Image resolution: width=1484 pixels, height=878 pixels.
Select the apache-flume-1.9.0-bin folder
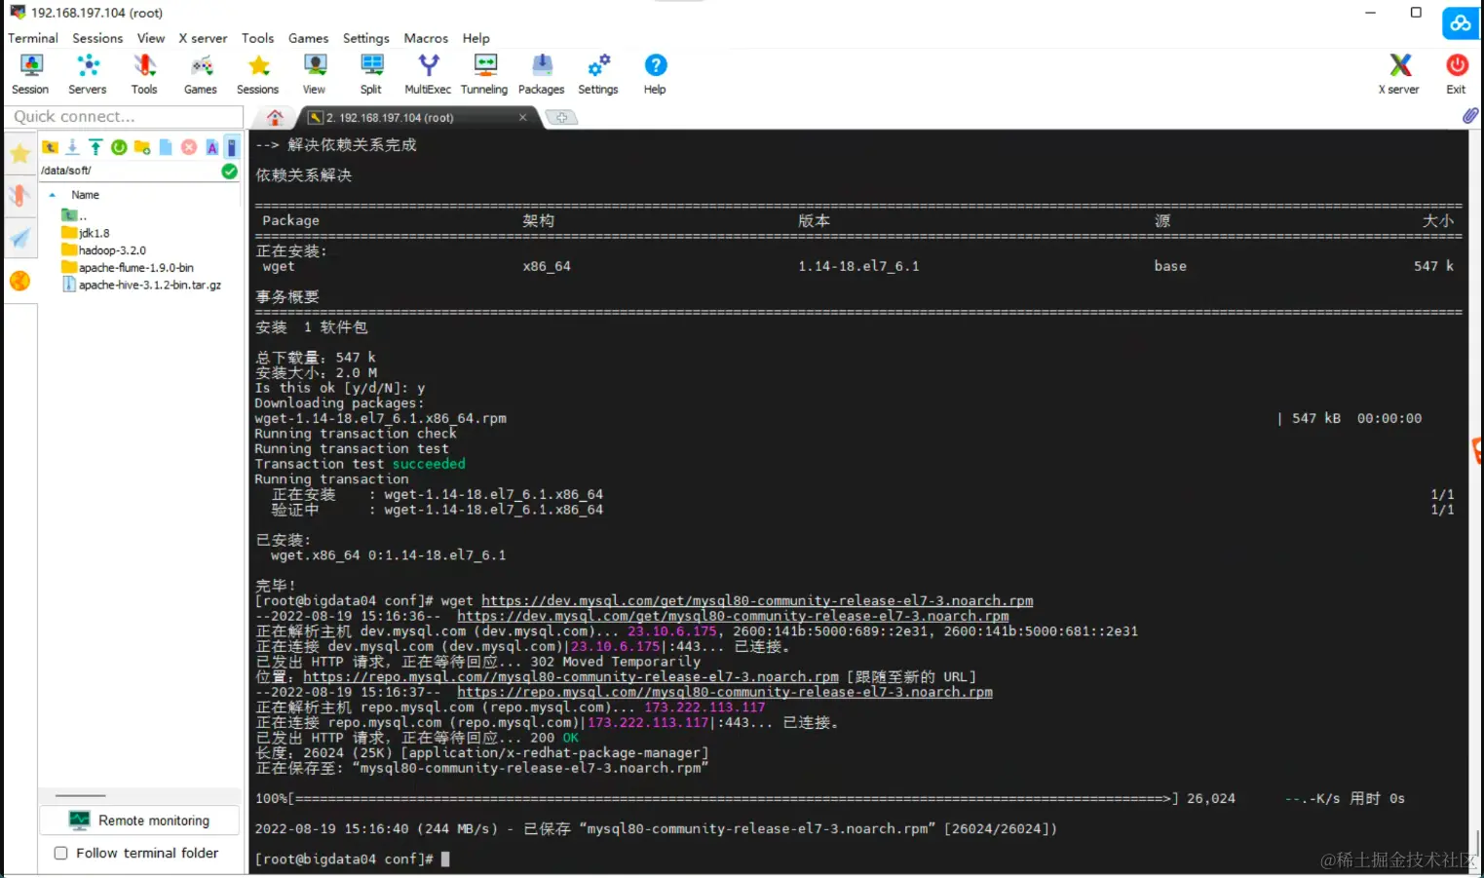(x=128, y=268)
